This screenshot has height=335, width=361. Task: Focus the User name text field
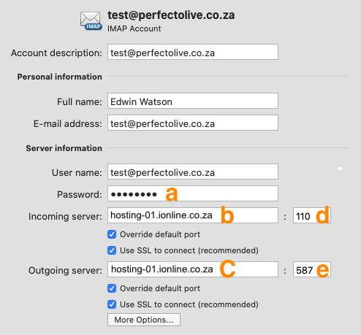pyautogui.click(x=193, y=172)
